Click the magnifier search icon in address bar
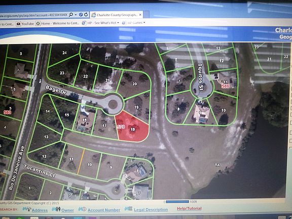 coord(71,15)
